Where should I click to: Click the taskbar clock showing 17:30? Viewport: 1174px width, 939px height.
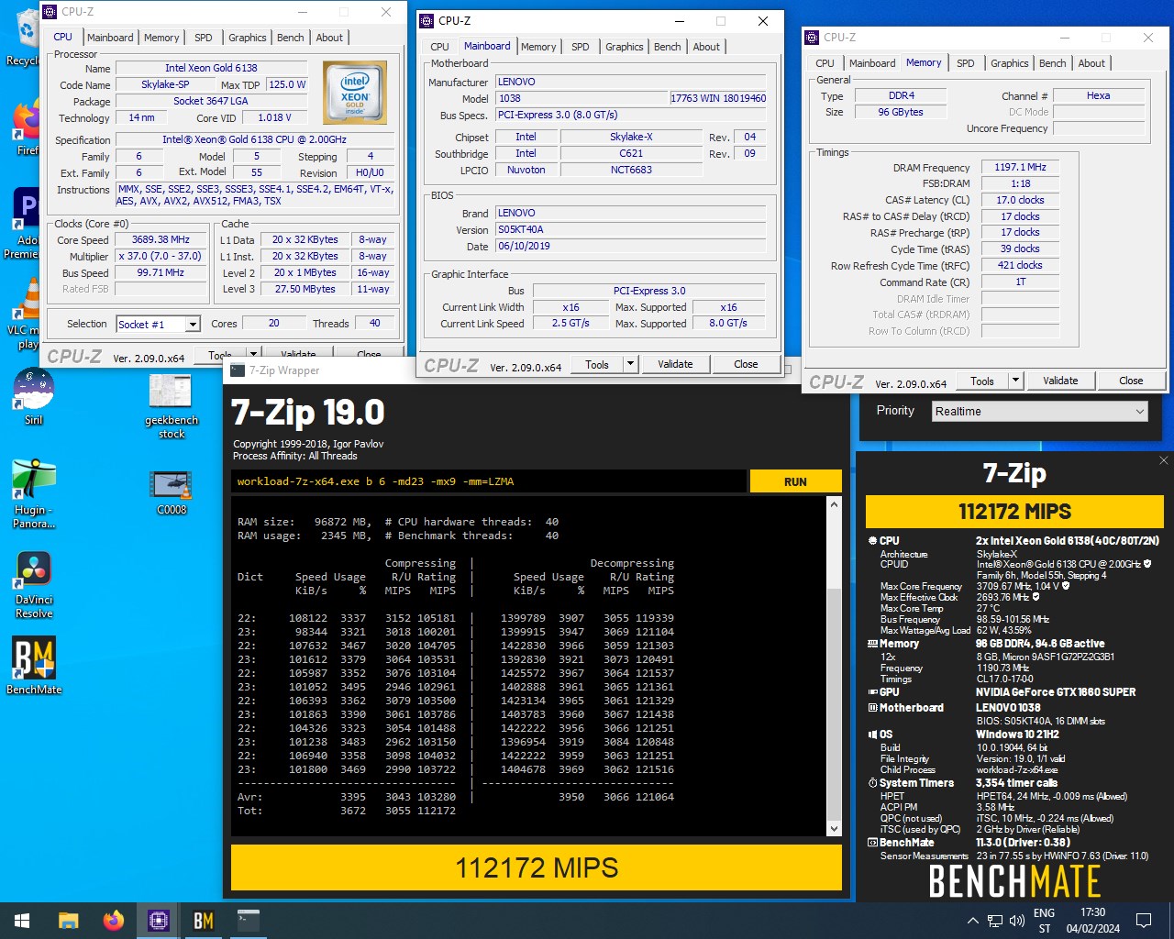(1093, 921)
